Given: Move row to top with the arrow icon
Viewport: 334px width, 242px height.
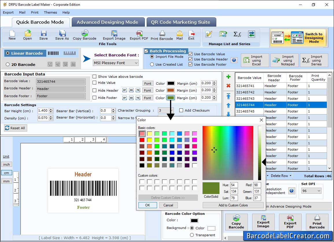Looking at the screenshot, I should pyautogui.click(x=228, y=96).
